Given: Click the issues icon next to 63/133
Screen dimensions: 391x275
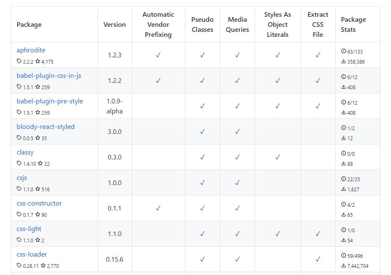Looking at the screenshot, I should pos(344,51).
